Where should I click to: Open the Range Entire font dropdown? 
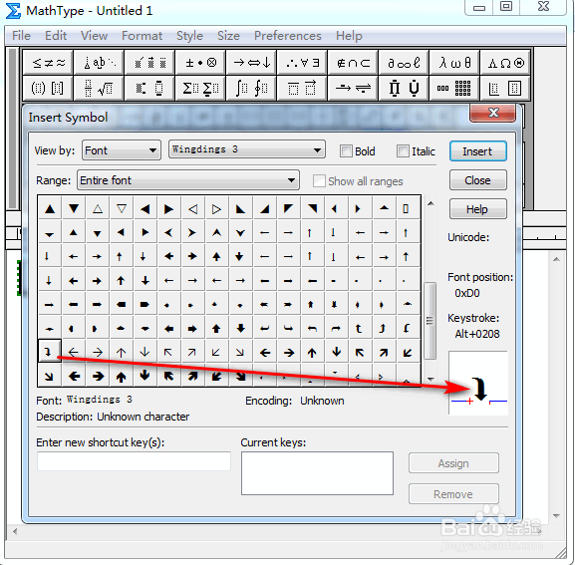(x=188, y=180)
